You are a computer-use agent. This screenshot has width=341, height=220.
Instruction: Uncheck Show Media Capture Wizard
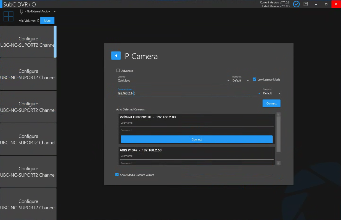click(x=117, y=175)
